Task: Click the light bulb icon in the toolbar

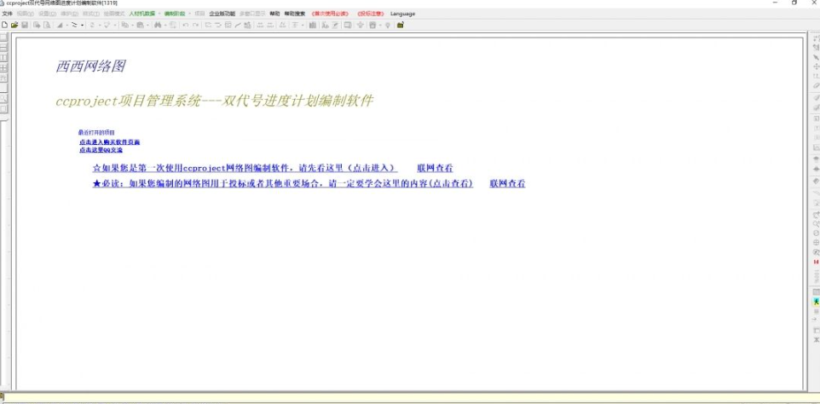Action: 388,25
